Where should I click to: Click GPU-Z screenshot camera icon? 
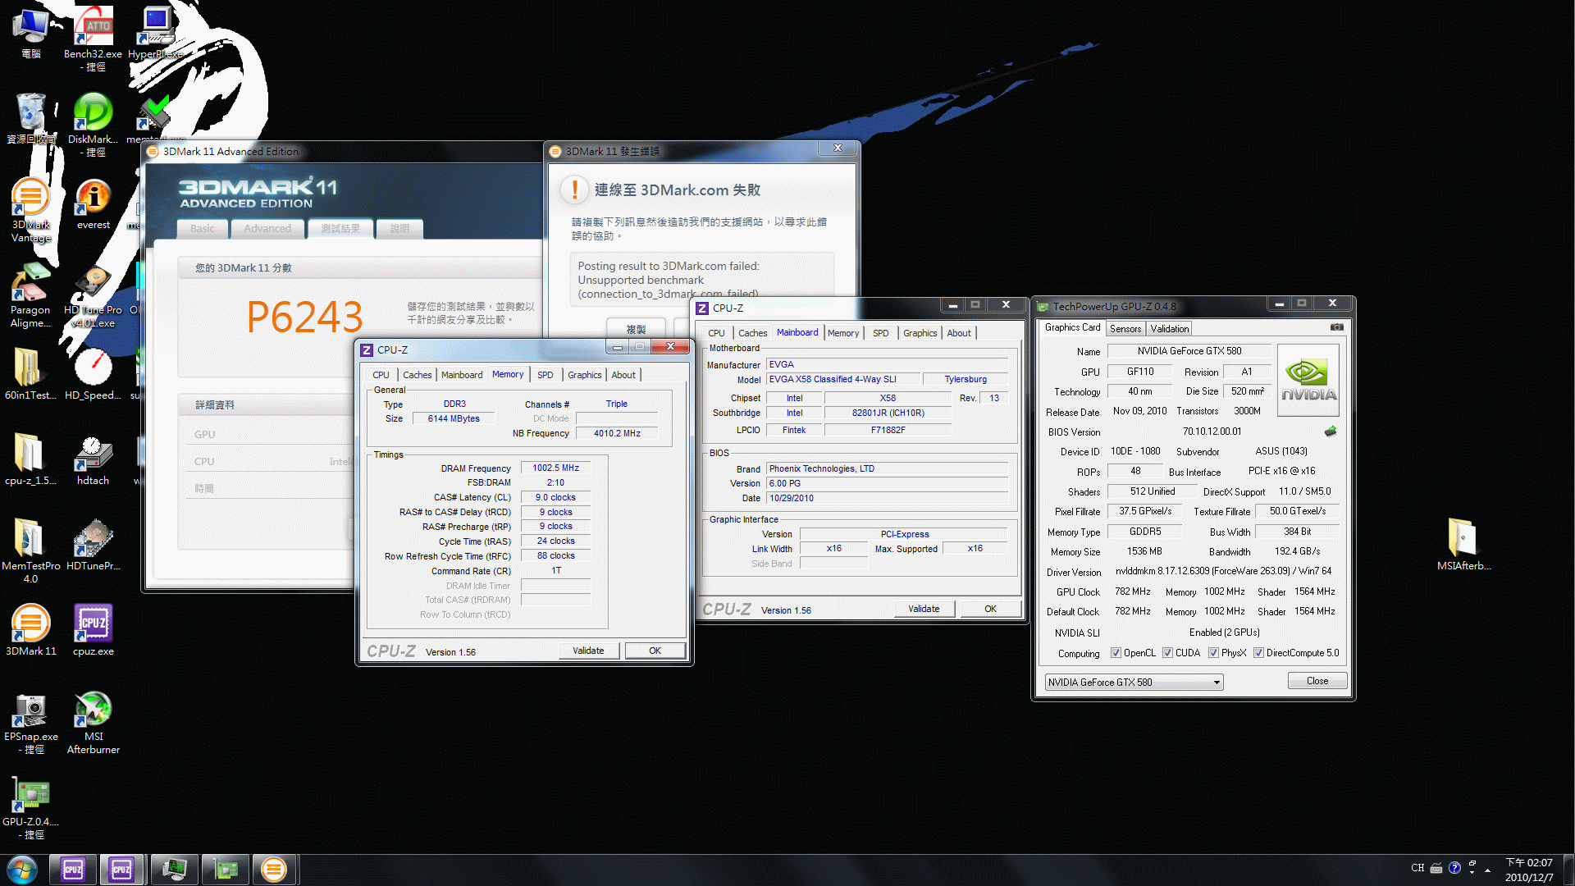point(1337,327)
